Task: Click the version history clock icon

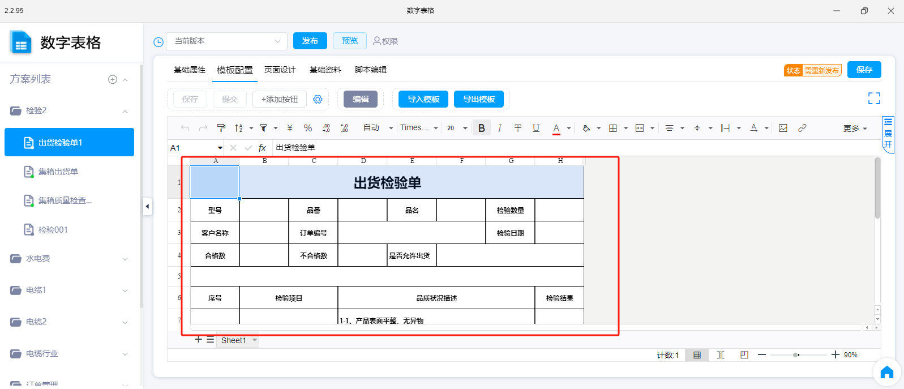Action: (158, 42)
